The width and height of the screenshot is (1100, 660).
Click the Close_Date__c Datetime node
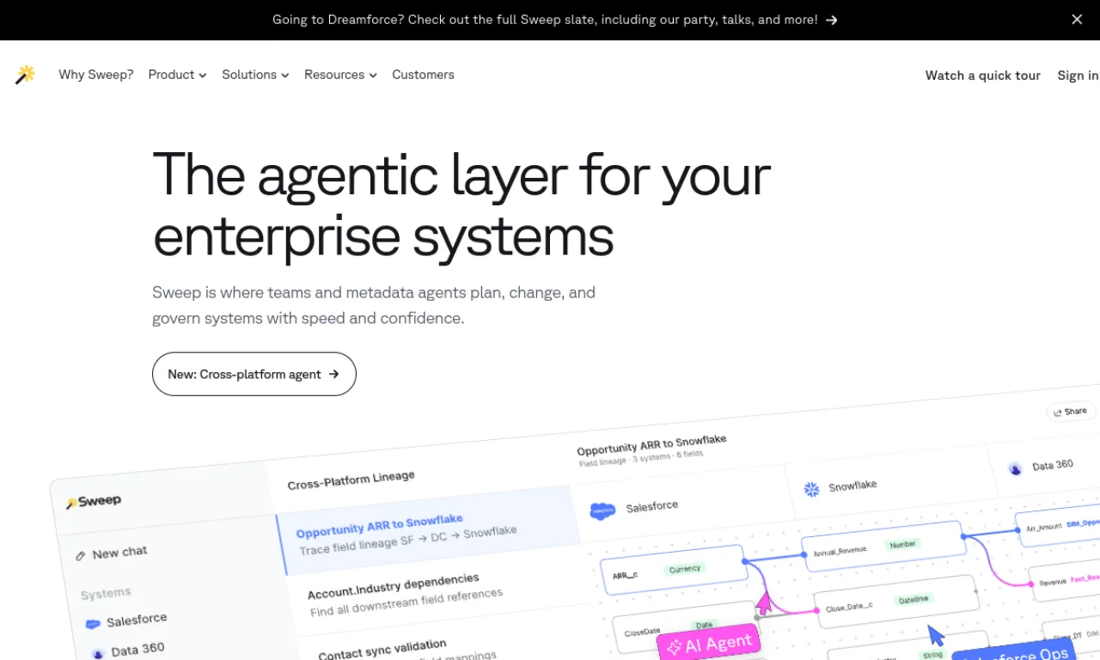895,602
